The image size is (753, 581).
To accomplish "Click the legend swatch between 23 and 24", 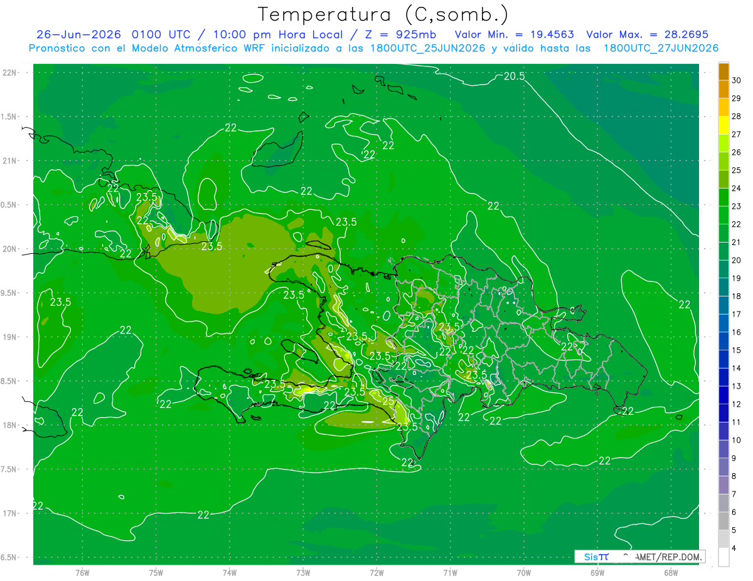I will point(724,197).
